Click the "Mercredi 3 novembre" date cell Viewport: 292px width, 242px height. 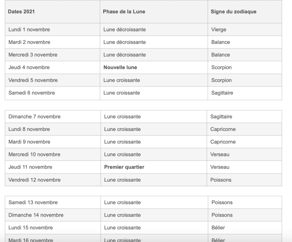(33, 55)
